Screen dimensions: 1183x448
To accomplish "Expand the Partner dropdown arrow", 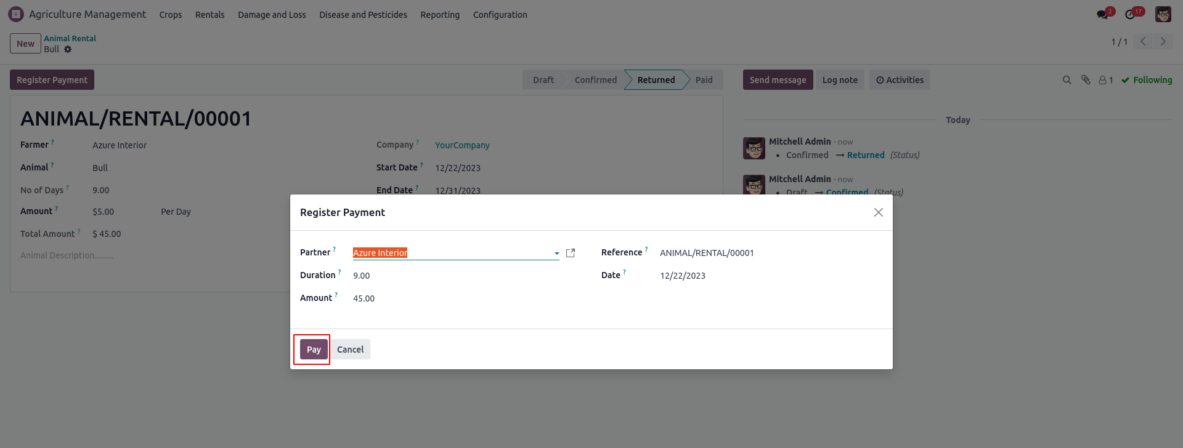I will point(556,253).
